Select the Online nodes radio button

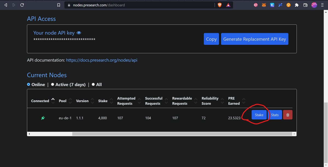(x=28, y=84)
